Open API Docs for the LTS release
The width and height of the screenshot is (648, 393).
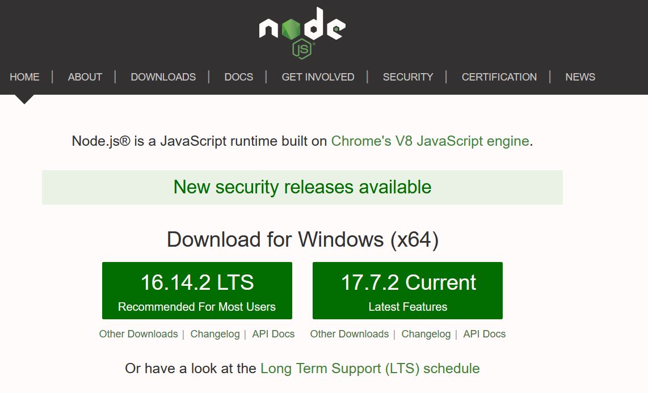click(x=273, y=334)
